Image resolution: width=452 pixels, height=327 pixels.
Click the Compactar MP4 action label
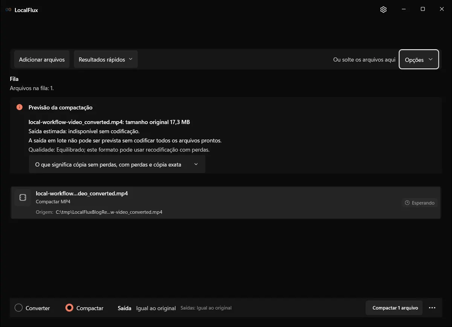(x=53, y=202)
